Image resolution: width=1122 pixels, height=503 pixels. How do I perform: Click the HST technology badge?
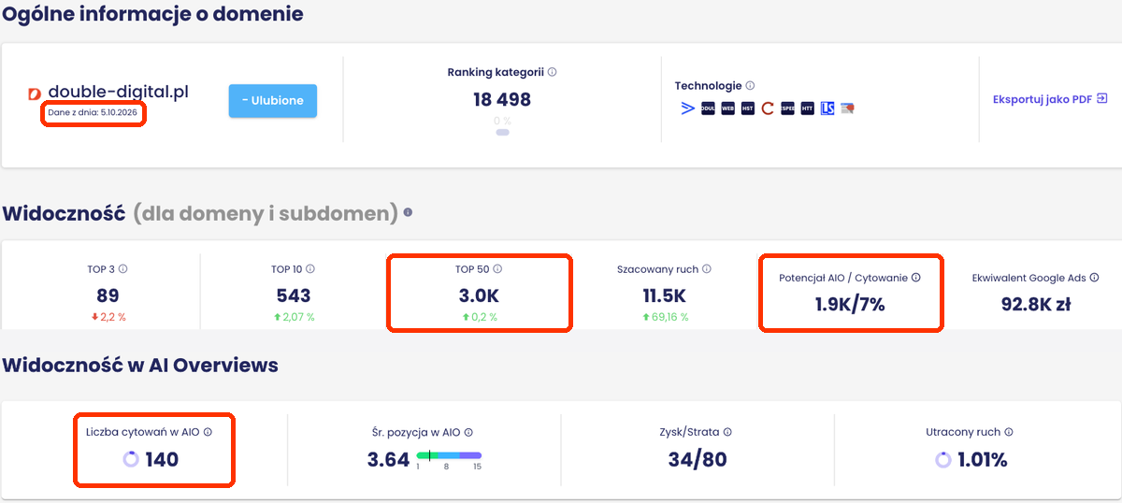(747, 108)
